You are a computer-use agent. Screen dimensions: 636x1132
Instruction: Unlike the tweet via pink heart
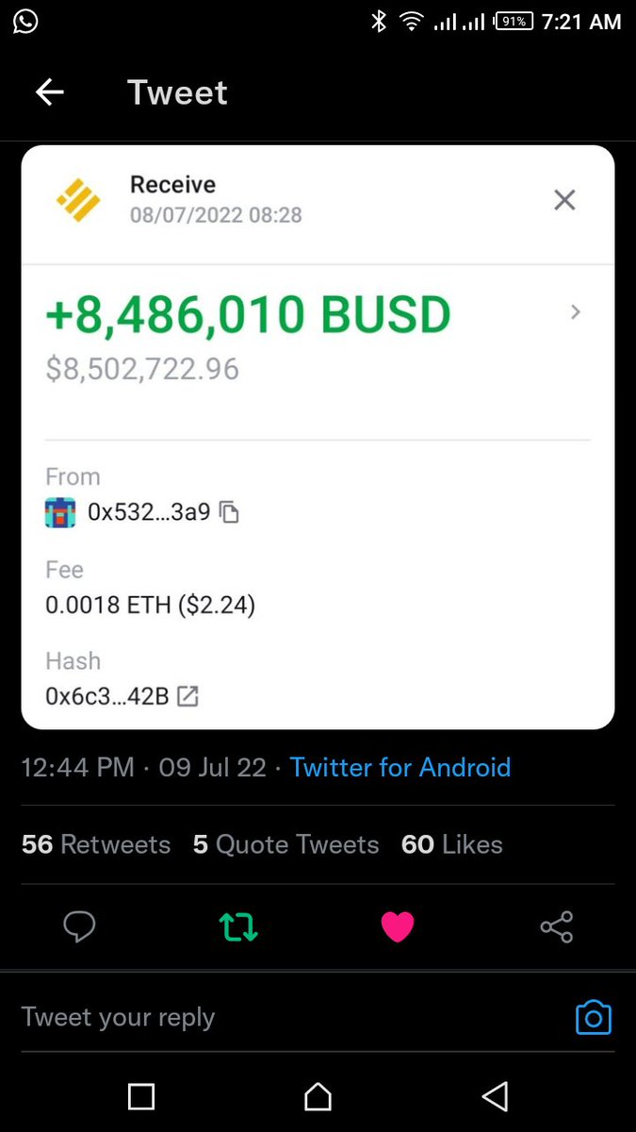coord(398,927)
